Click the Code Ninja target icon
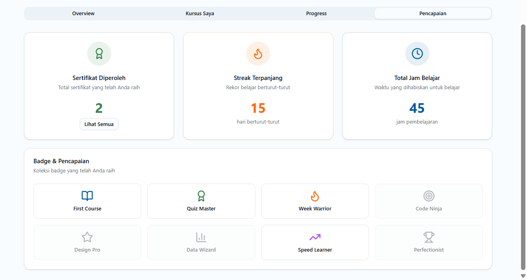 [429, 196]
